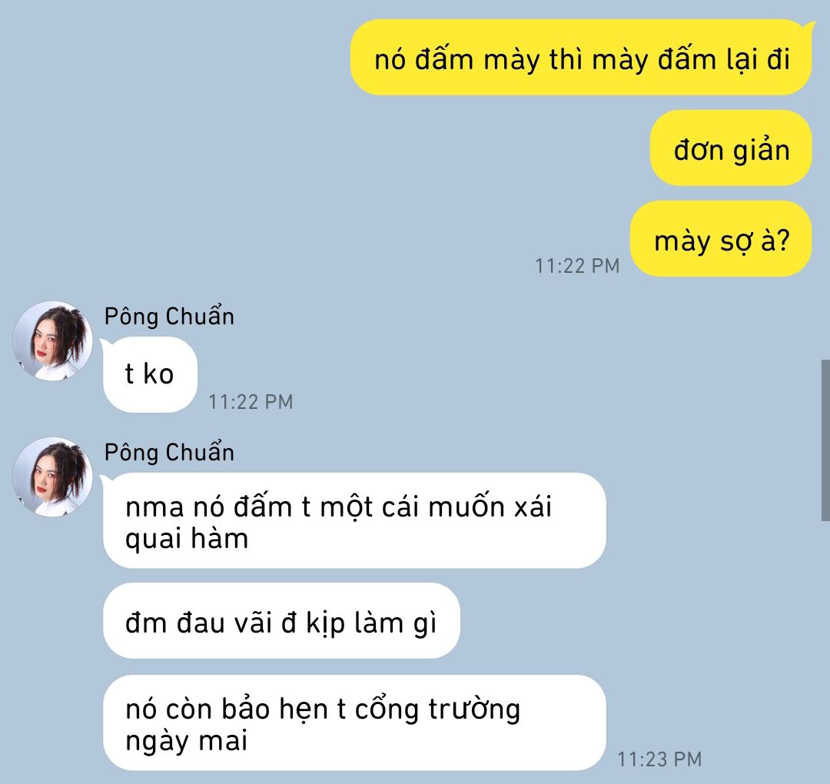Select the 'đơn giản' message bubble

pos(731,148)
